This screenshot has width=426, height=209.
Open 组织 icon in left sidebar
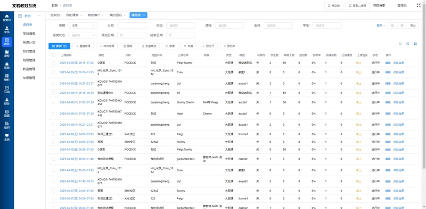point(7,125)
